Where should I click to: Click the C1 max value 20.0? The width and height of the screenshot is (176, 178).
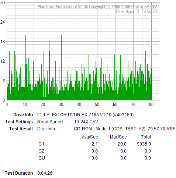point(122,144)
